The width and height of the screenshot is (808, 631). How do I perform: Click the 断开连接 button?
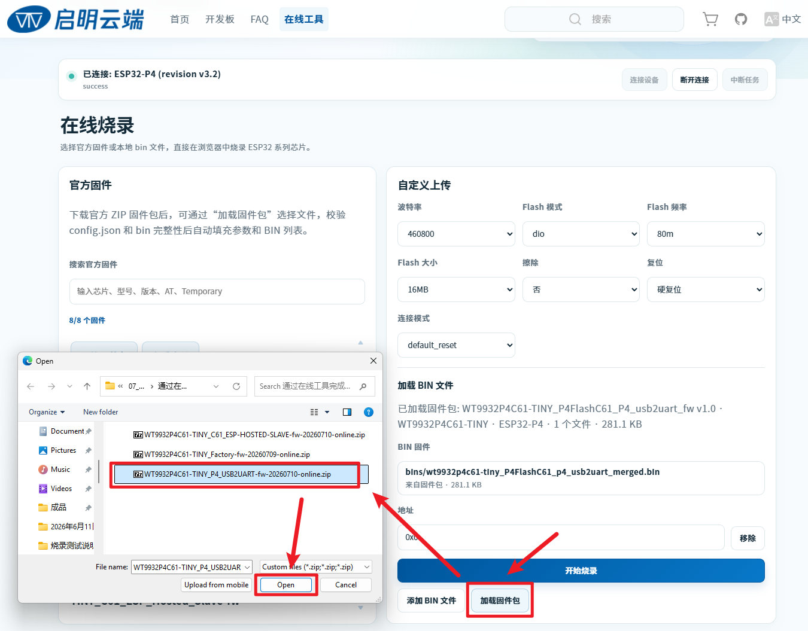pyautogui.click(x=694, y=80)
